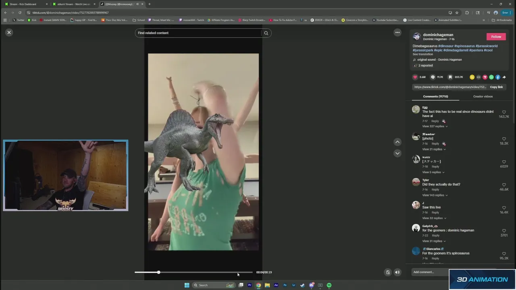Expand View 5 replies
The width and height of the screenshot is (516, 290).
pyautogui.click(x=433, y=172)
